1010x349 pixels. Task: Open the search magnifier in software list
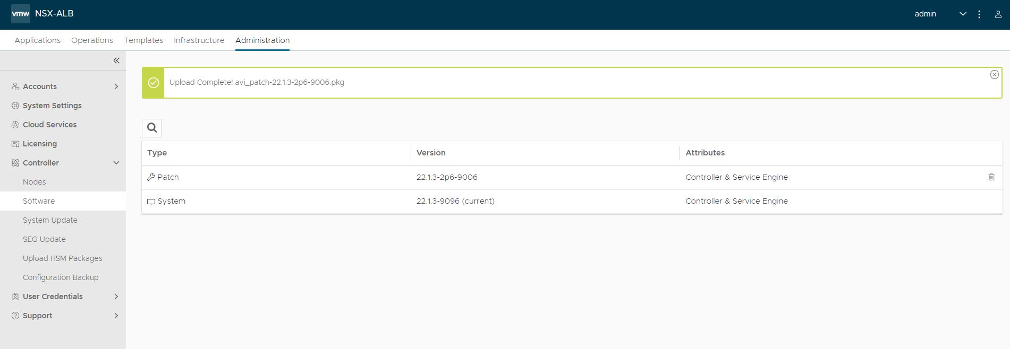coord(152,128)
